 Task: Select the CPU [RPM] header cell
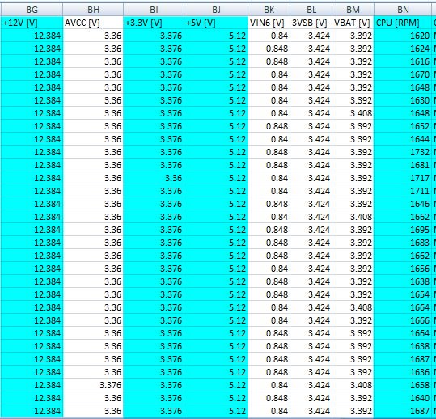point(403,23)
